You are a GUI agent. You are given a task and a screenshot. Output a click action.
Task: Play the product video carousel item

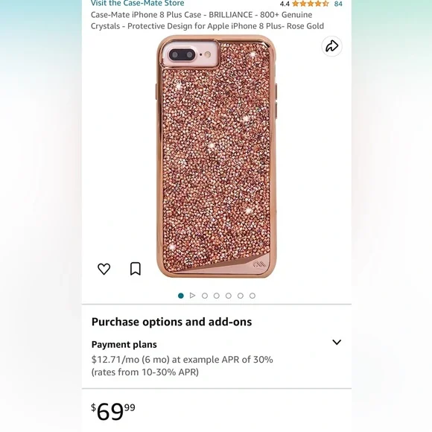click(193, 296)
